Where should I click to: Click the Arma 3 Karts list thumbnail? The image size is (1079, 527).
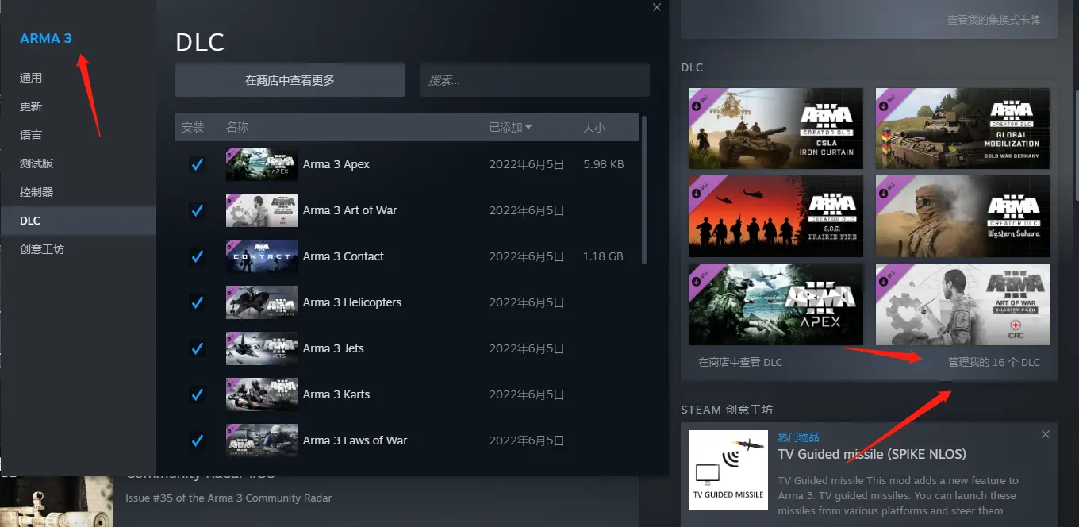pos(262,394)
